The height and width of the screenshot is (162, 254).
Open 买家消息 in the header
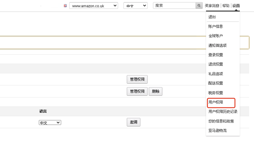212,6
